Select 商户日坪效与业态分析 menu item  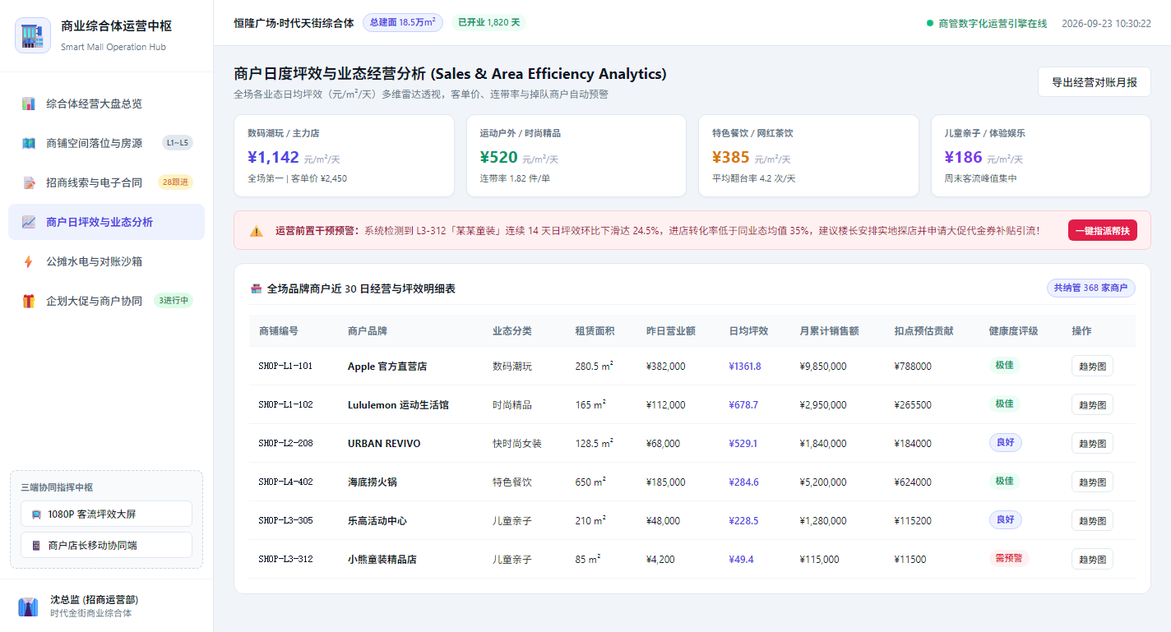[106, 222]
